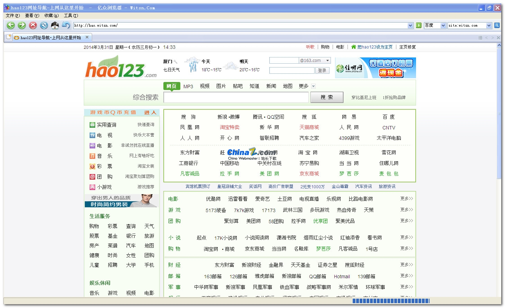Stop loading with the red X button
505x308 pixels.
[x=33, y=25]
